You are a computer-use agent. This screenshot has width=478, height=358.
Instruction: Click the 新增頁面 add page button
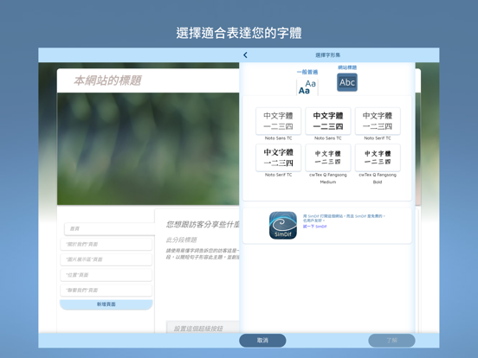107,304
